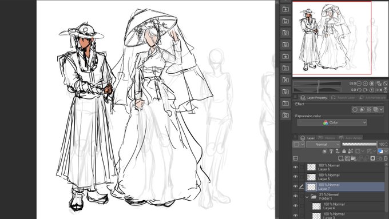Rotate canvas left in the Navigator
This screenshot has width=389, height=219.
(359, 90)
